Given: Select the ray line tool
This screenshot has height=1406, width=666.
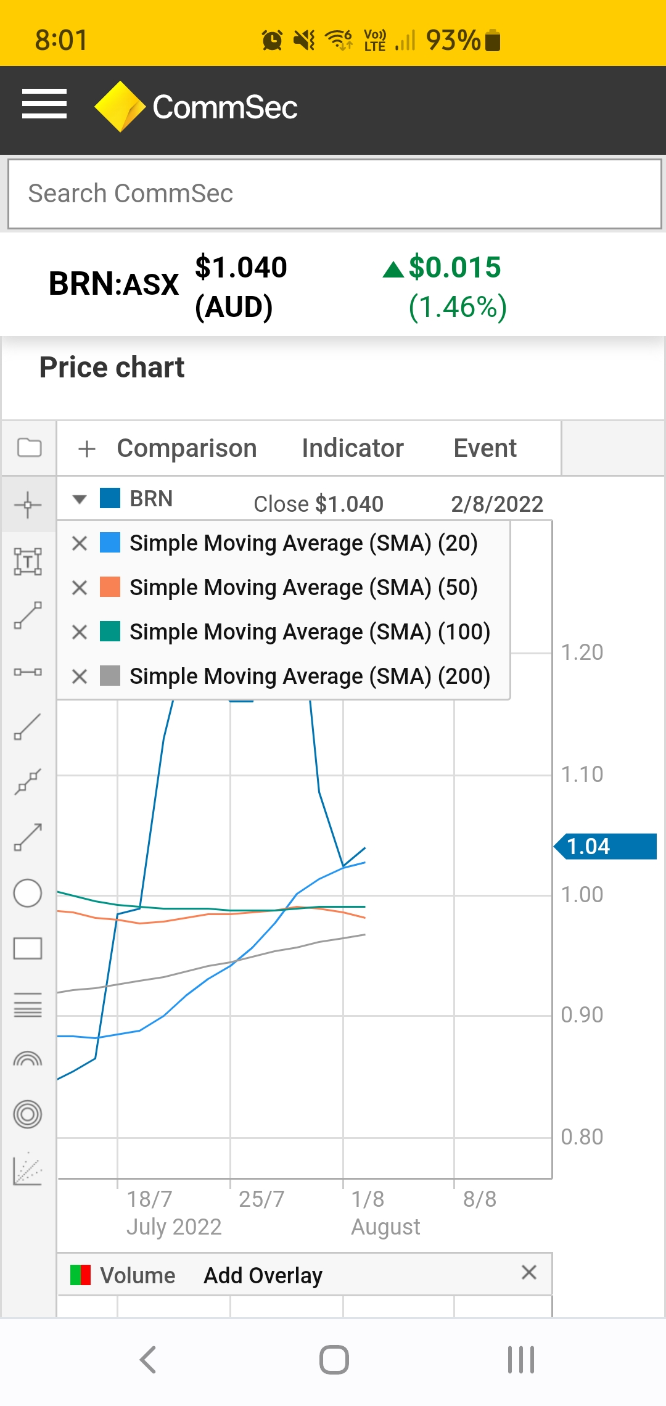Looking at the screenshot, I should (28, 726).
